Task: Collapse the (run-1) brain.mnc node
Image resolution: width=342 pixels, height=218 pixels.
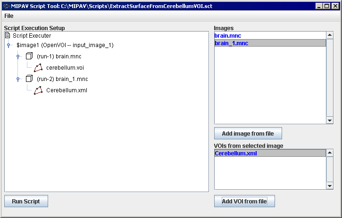Action: pos(18,57)
